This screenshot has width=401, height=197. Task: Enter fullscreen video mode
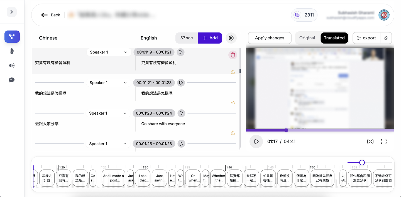[x=384, y=142]
